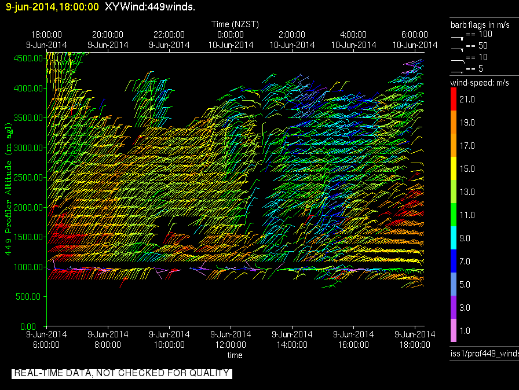
Task: Click the purple 3.0 wind-speed color swatch
Action: pos(454,307)
